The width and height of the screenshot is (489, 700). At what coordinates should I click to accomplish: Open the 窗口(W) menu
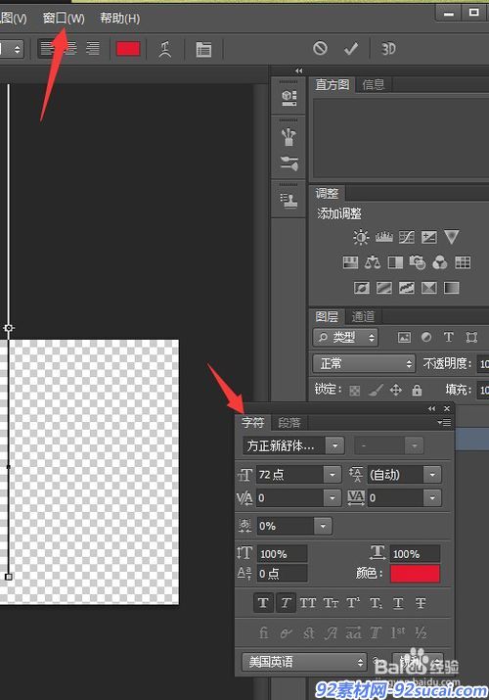64,19
